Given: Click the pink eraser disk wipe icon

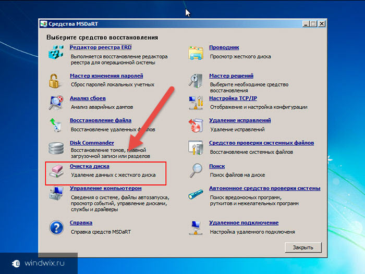Looking at the screenshot, I should point(56,171).
